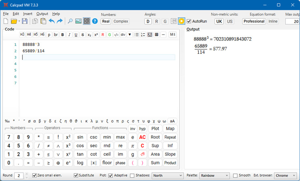
Task: Click the Product function button
Action: [170, 163]
